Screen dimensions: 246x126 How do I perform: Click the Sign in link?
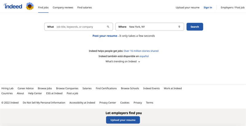(x=208, y=7)
